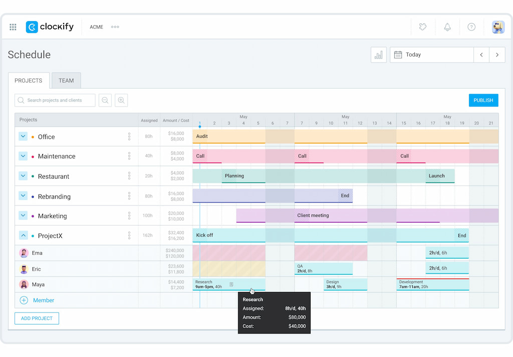Open the notifications bell
The image size is (513, 357).
(x=447, y=27)
